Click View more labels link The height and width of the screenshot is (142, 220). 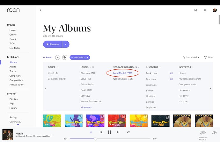click(x=86, y=107)
